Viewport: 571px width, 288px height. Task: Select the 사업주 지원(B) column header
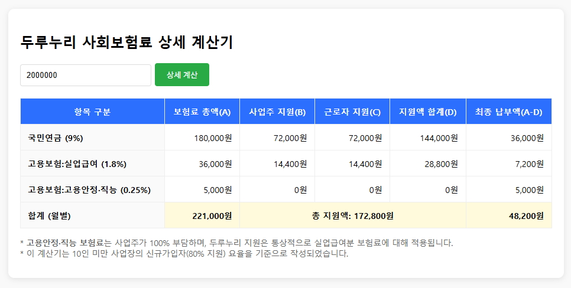[x=277, y=112]
